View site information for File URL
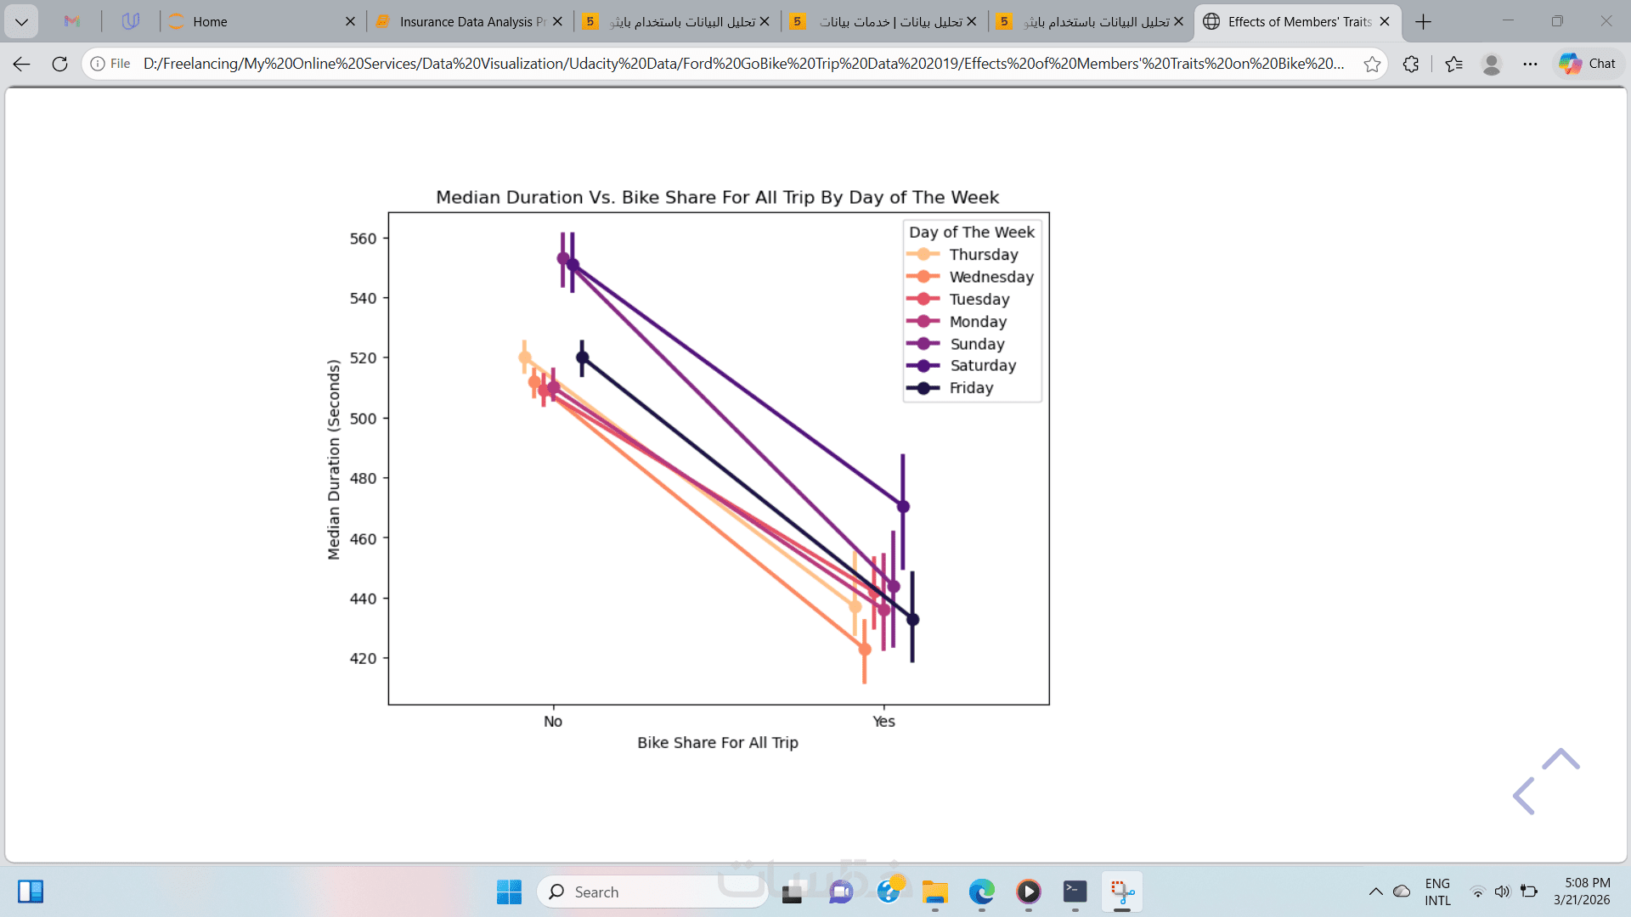Viewport: 1631px width, 917px height. point(111,64)
